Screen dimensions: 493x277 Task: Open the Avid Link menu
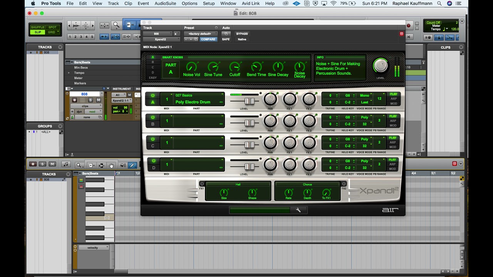coord(250,3)
